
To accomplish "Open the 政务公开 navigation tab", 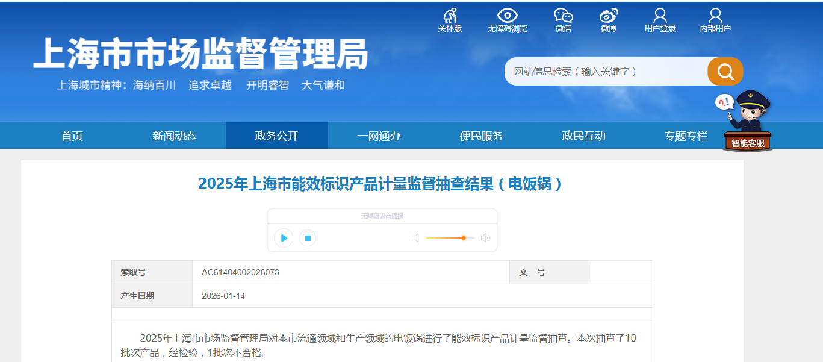I will (x=277, y=136).
